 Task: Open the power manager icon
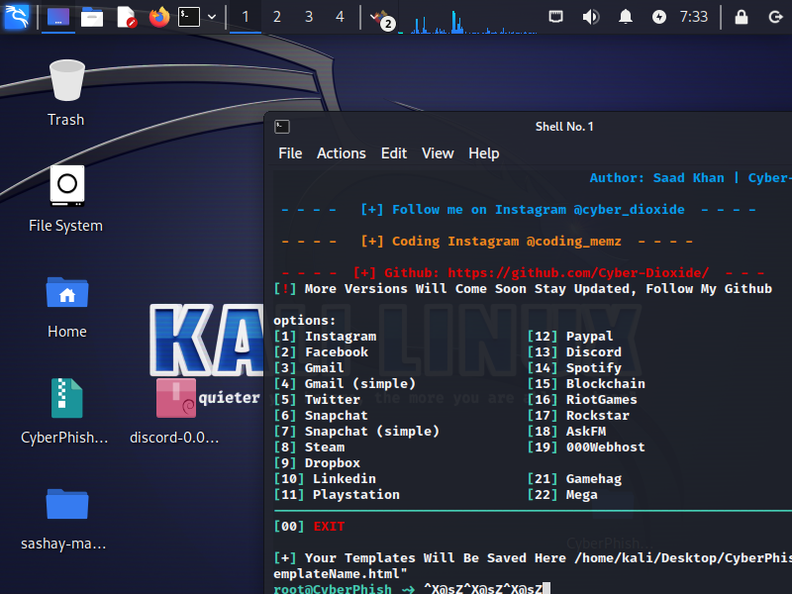tap(659, 17)
